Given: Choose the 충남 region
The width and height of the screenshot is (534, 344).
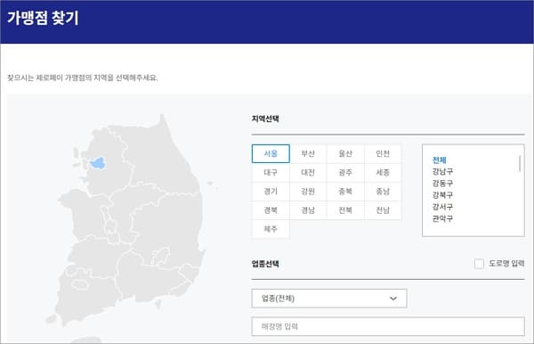Looking at the screenshot, I should pyautogui.click(x=383, y=192).
